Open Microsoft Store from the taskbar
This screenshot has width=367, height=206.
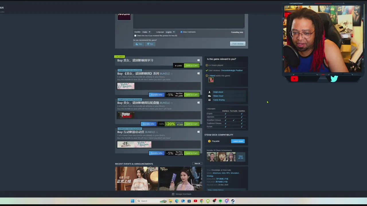point(189,201)
